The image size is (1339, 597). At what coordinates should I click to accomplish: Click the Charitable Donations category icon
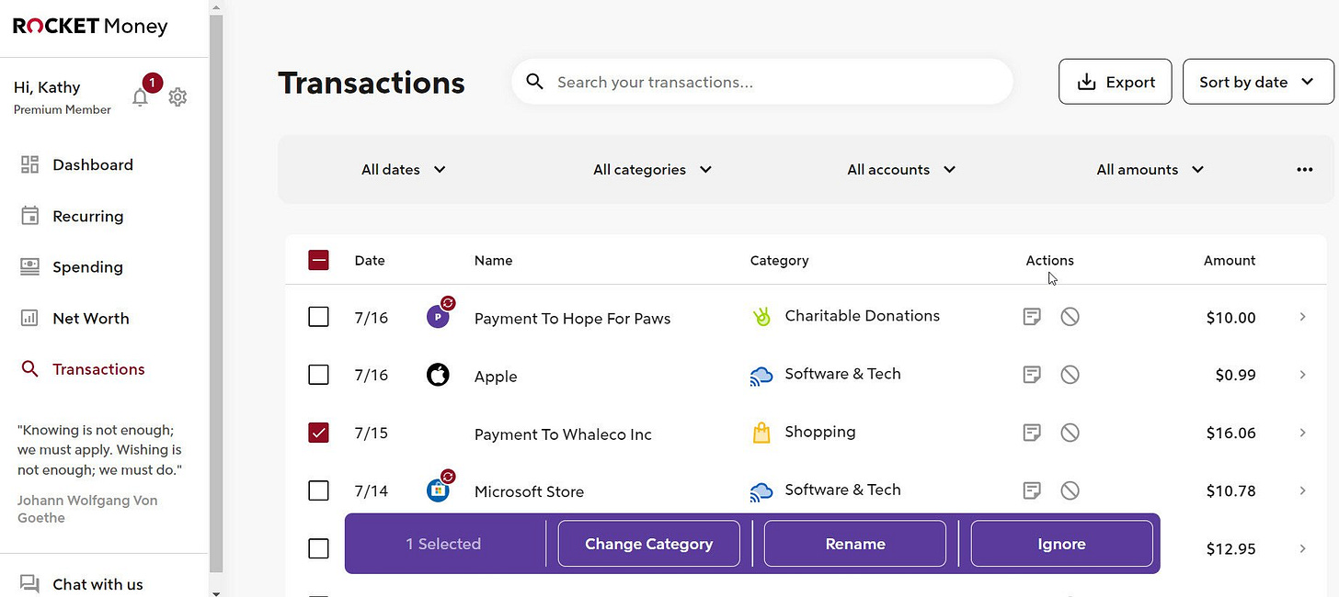point(761,317)
